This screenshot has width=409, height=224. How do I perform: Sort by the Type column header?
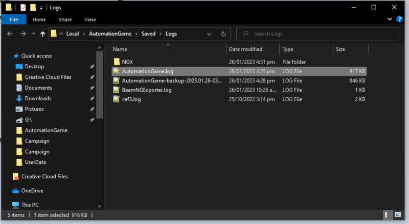306,49
